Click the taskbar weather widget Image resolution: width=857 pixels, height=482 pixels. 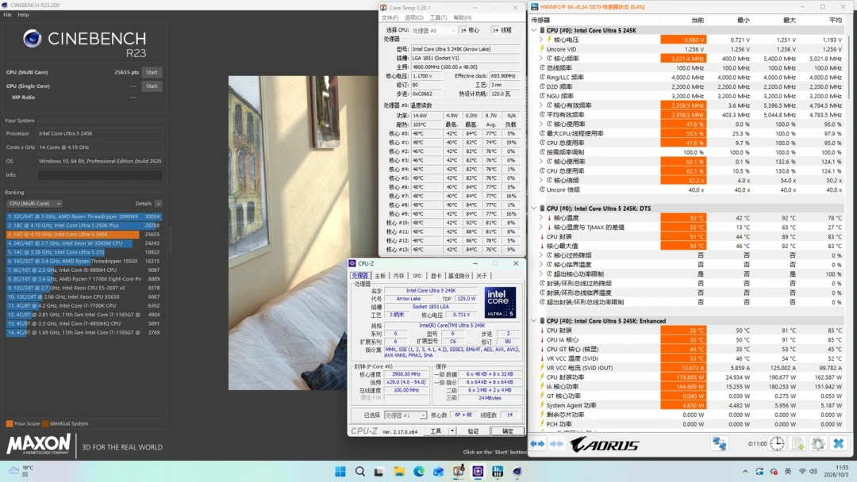click(21, 471)
